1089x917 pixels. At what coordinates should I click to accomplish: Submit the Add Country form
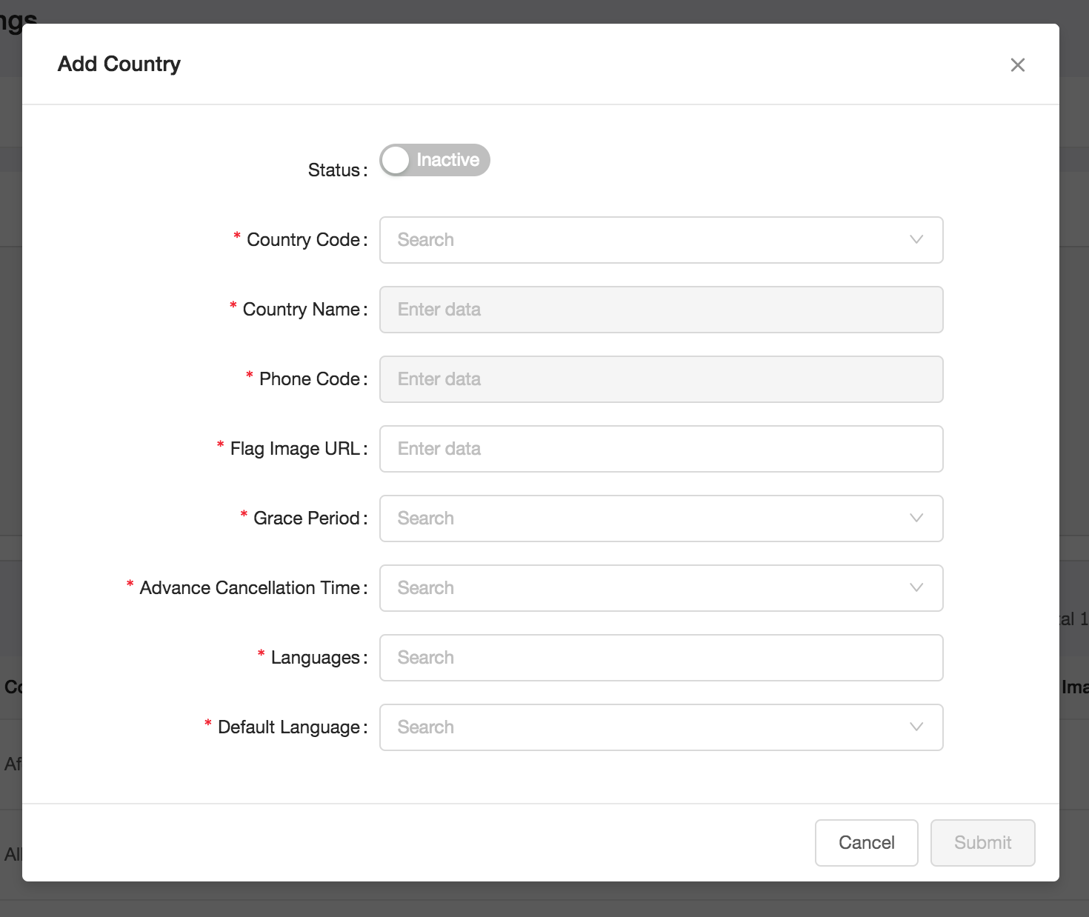click(x=983, y=843)
